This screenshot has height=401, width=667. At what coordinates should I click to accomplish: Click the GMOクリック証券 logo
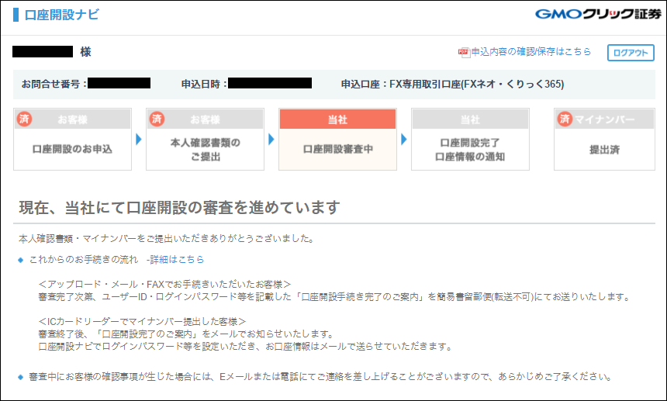(x=598, y=14)
